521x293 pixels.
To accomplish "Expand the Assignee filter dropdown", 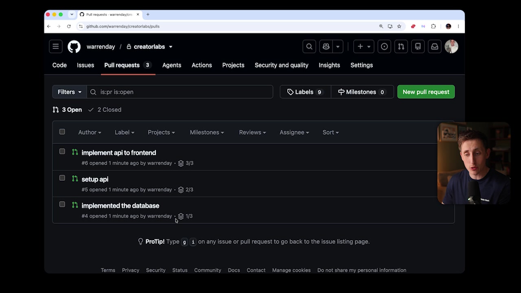I will (x=294, y=132).
